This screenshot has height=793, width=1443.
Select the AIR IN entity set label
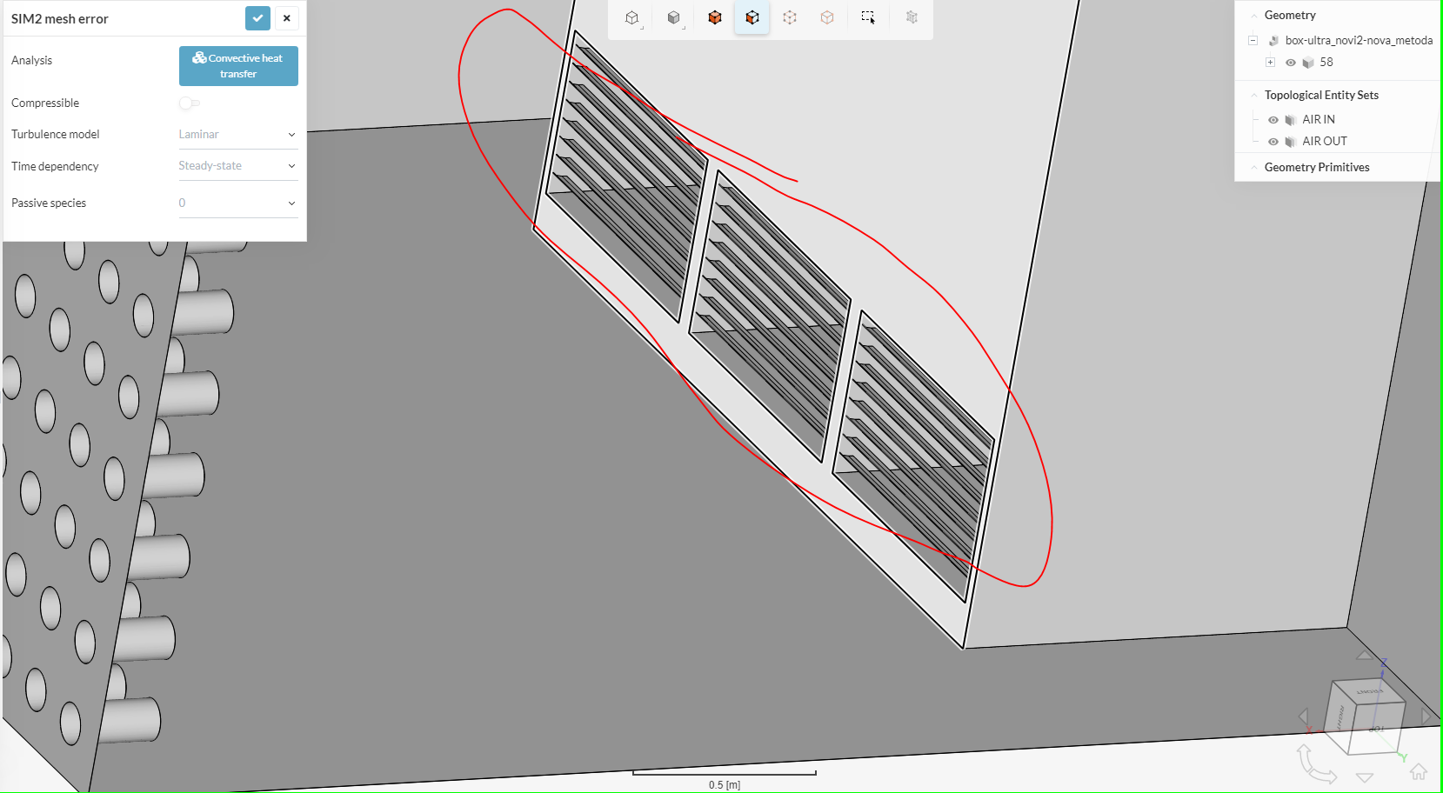tap(1319, 120)
